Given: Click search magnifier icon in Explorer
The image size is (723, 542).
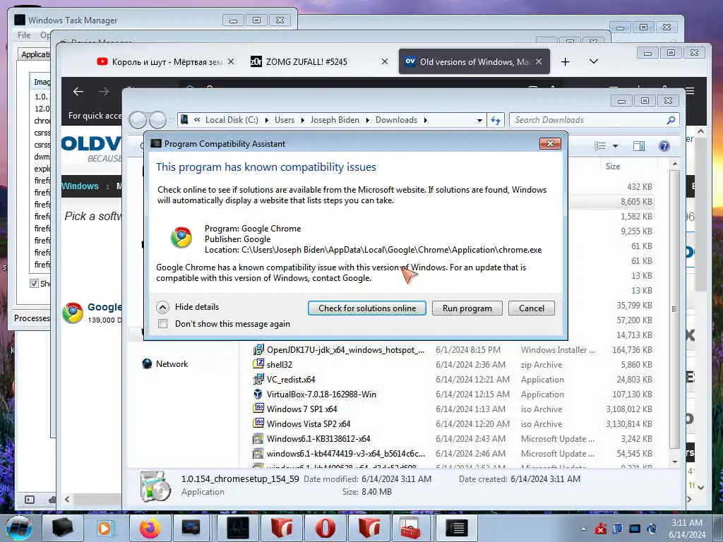Looking at the screenshot, I should [671, 120].
